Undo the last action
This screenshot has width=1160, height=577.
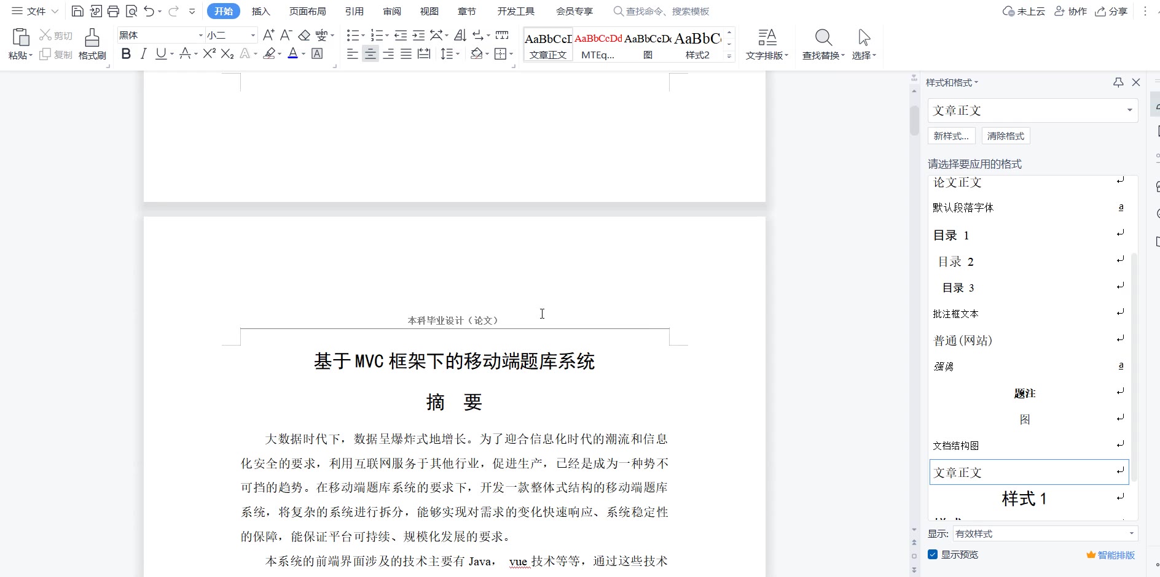pyautogui.click(x=149, y=11)
